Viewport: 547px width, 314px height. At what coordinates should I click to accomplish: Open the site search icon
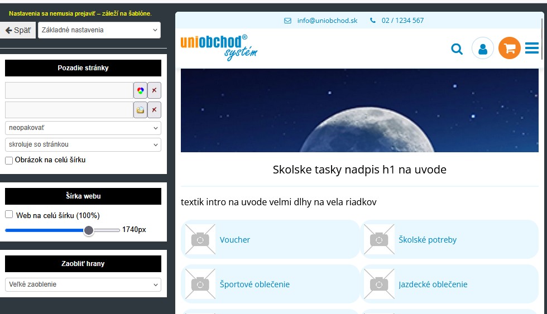point(457,49)
